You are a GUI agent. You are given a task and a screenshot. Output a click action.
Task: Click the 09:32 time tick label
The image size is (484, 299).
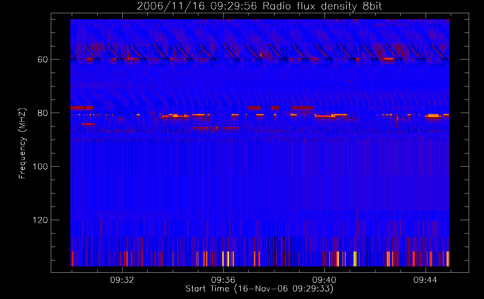point(122,280)
